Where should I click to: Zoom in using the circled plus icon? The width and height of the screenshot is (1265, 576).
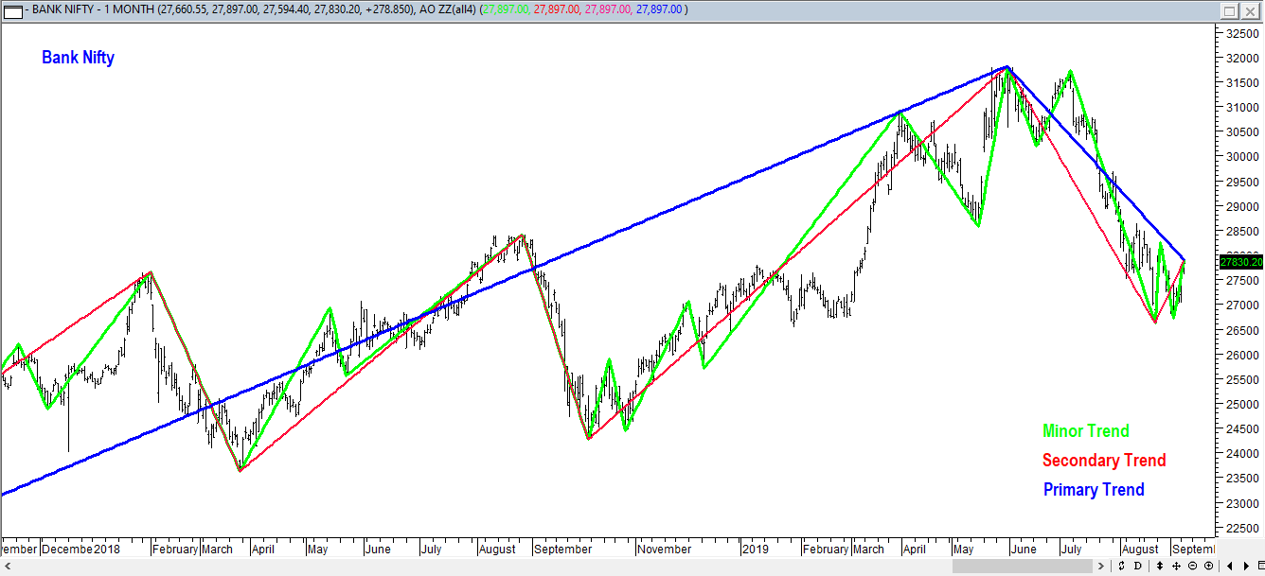(1209, 566)
